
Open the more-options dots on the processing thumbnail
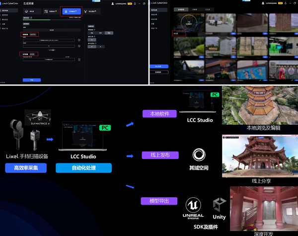pyautogui.click(x=203, y=15)
